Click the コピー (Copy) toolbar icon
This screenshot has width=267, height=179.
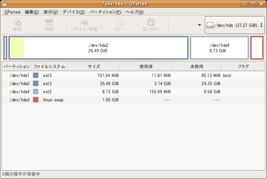(119, 25)
